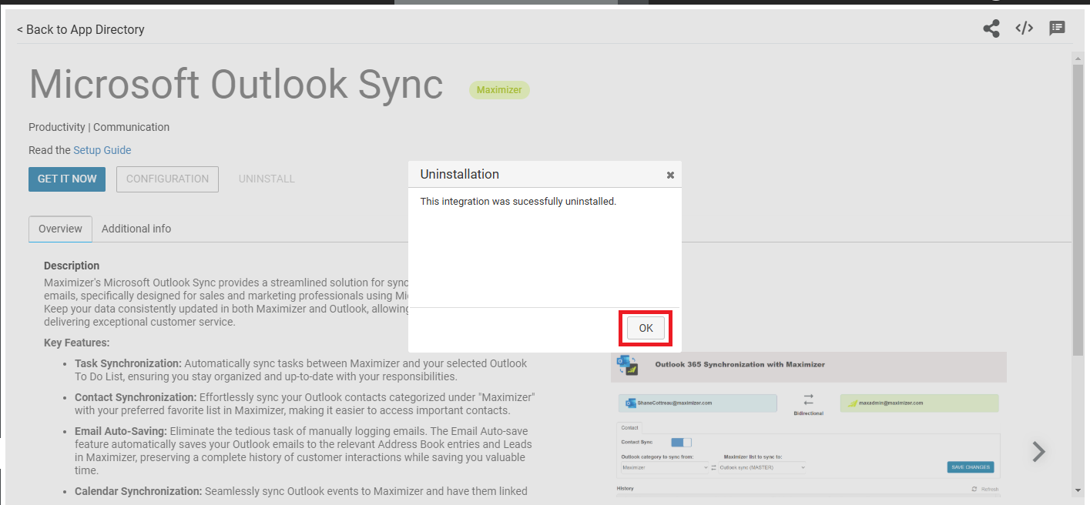
Task: Click the scrollbar up arrow
Action: [1077, 57]
